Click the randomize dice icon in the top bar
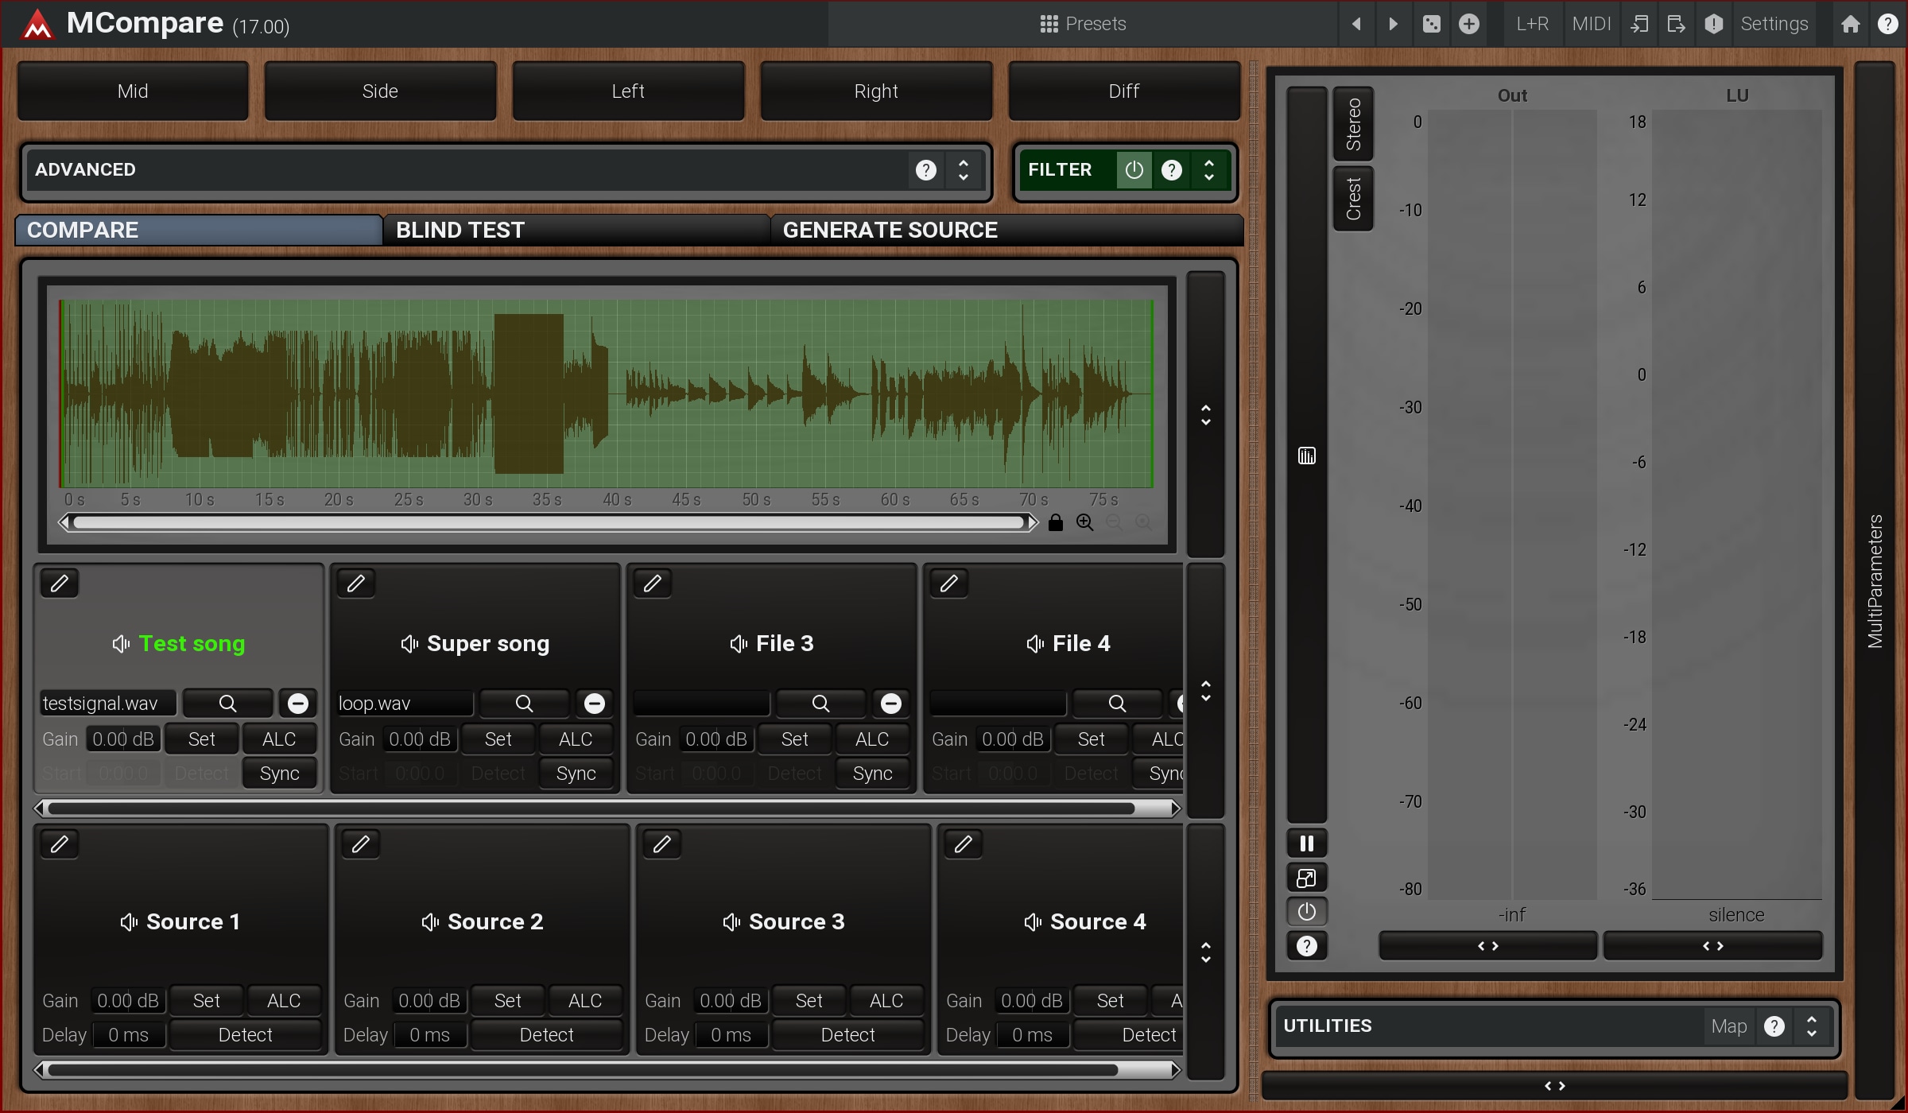The image size is (1908, 1113). coord(1431,24)
